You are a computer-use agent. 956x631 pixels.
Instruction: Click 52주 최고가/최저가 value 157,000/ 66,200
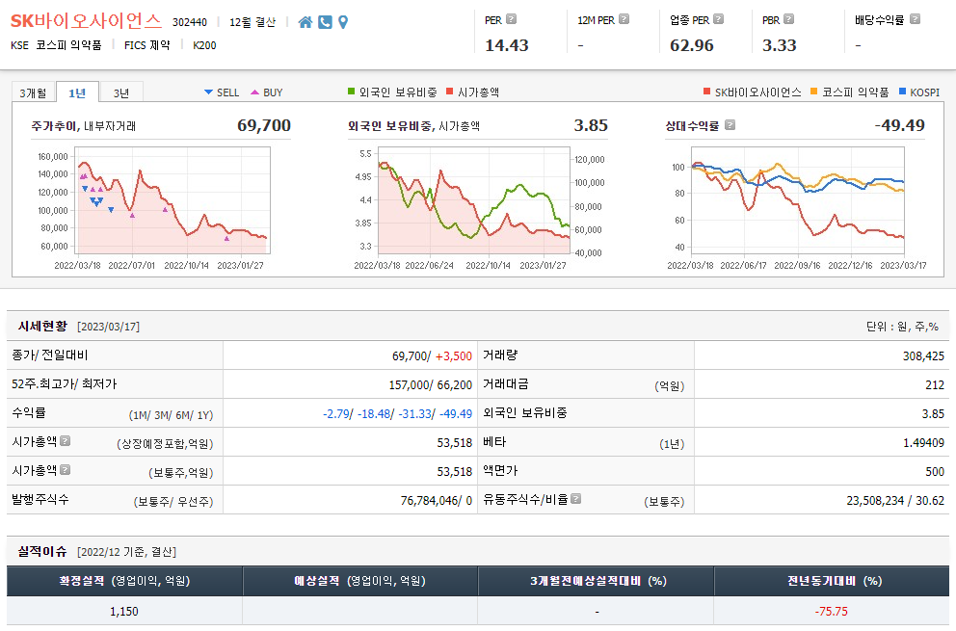click(x=431, y=384)
